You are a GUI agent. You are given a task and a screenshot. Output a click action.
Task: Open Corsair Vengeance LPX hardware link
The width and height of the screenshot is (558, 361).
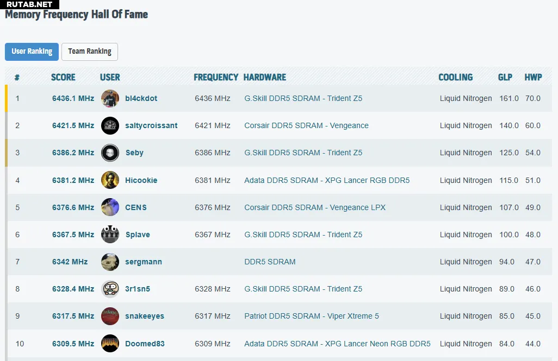[315, 207]
